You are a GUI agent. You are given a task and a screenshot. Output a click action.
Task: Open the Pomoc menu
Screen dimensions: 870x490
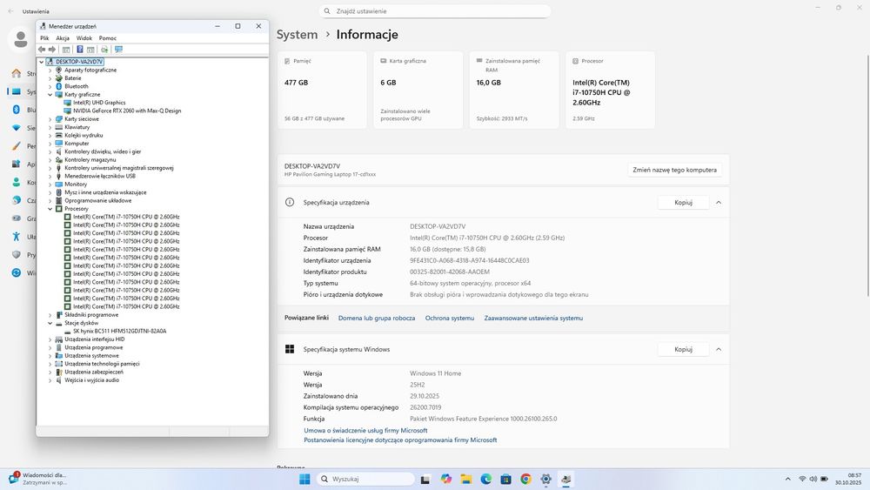(x=108, y=38)
